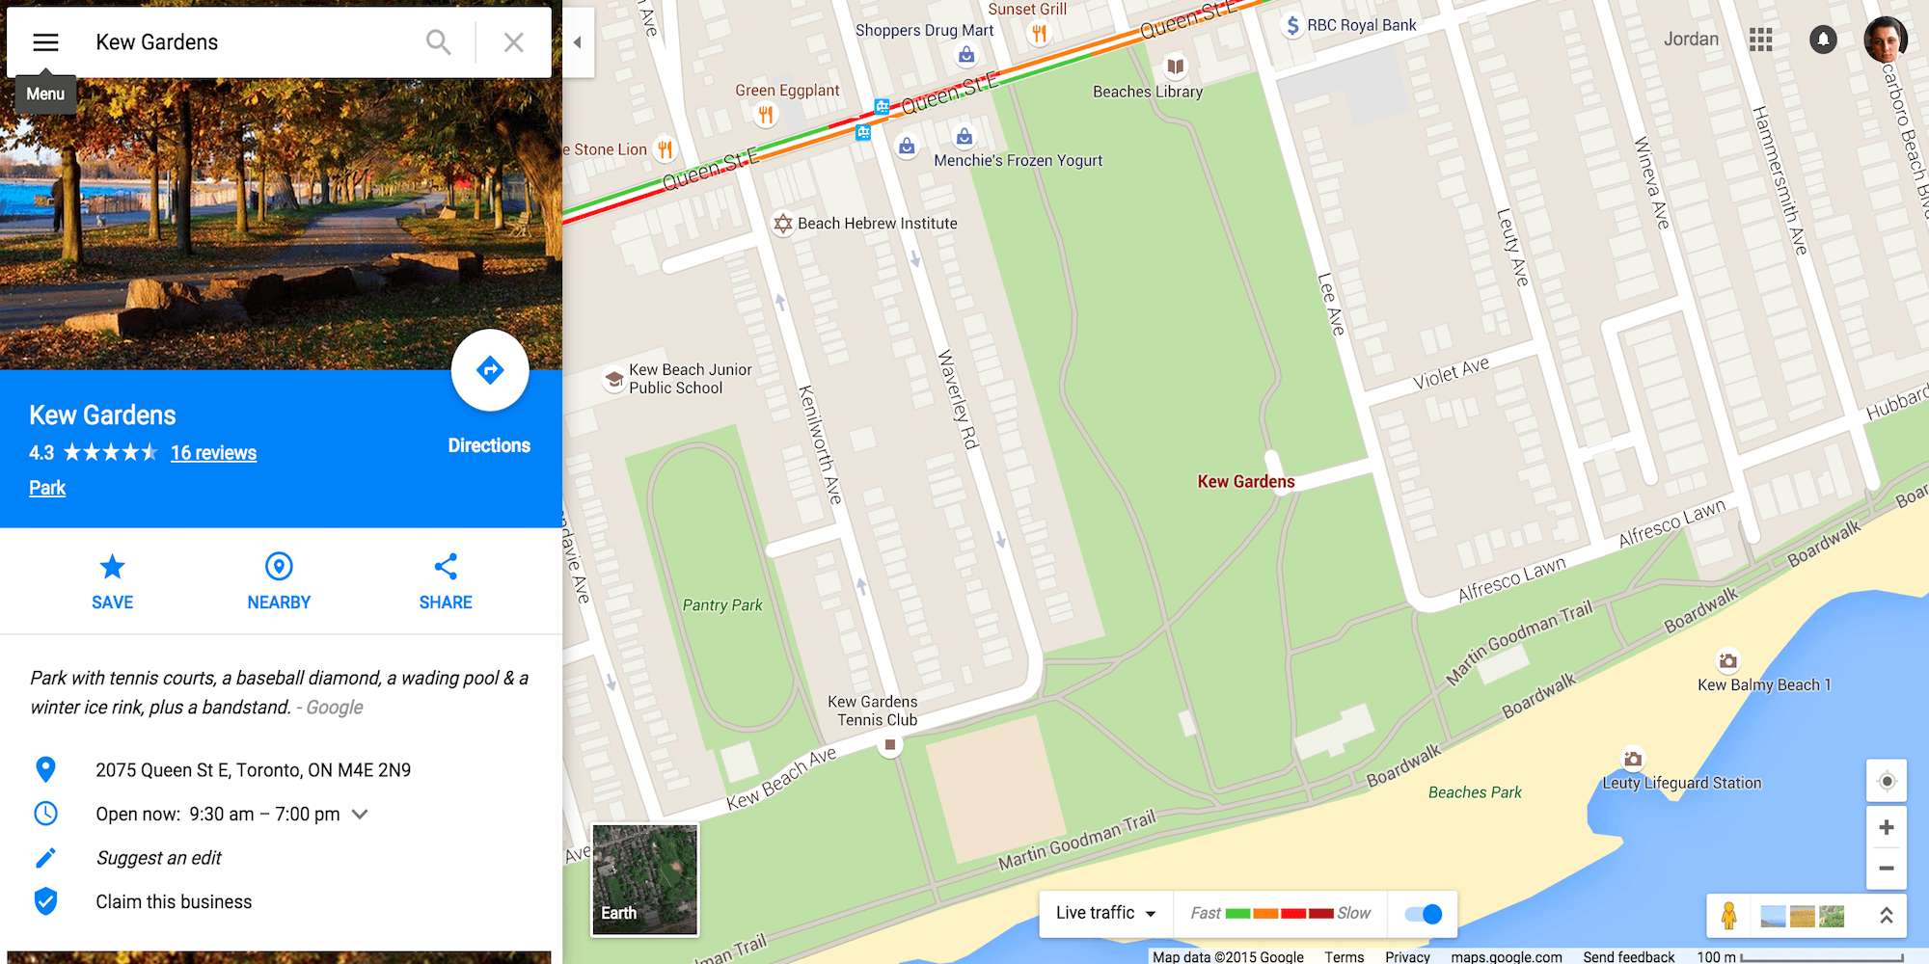The image size is (1929, 964).
Task: Share this location
Action: tap(446, 582)
